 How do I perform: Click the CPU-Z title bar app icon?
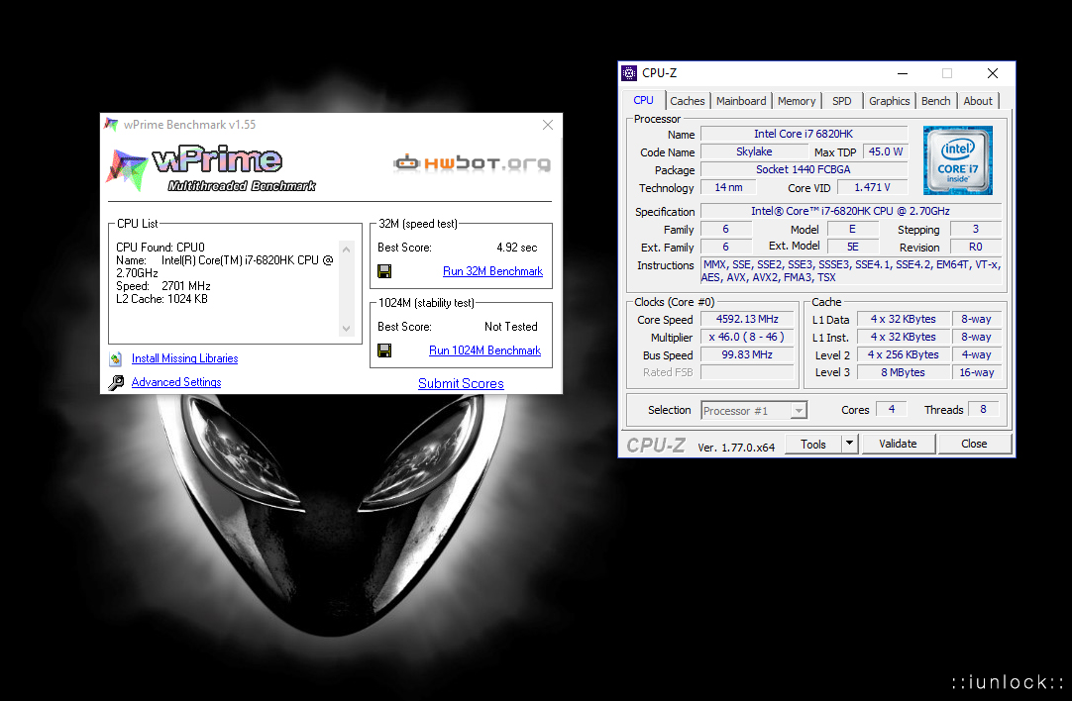click(x=629, y=73)
